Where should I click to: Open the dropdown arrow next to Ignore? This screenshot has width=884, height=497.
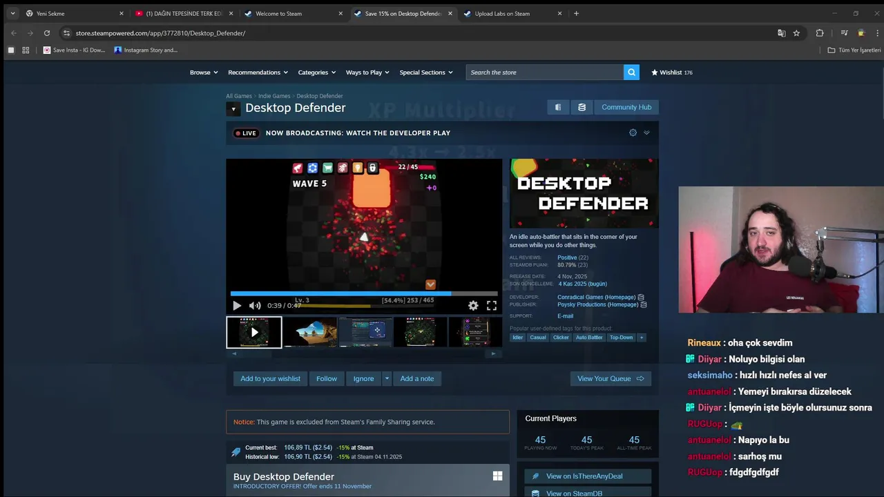(x=387, y=378)
